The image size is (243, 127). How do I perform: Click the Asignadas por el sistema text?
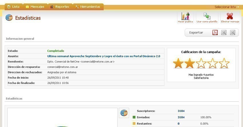click(62, 72)
